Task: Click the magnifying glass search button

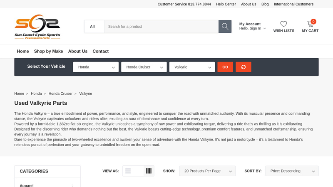Action: (x=225, y=27)
